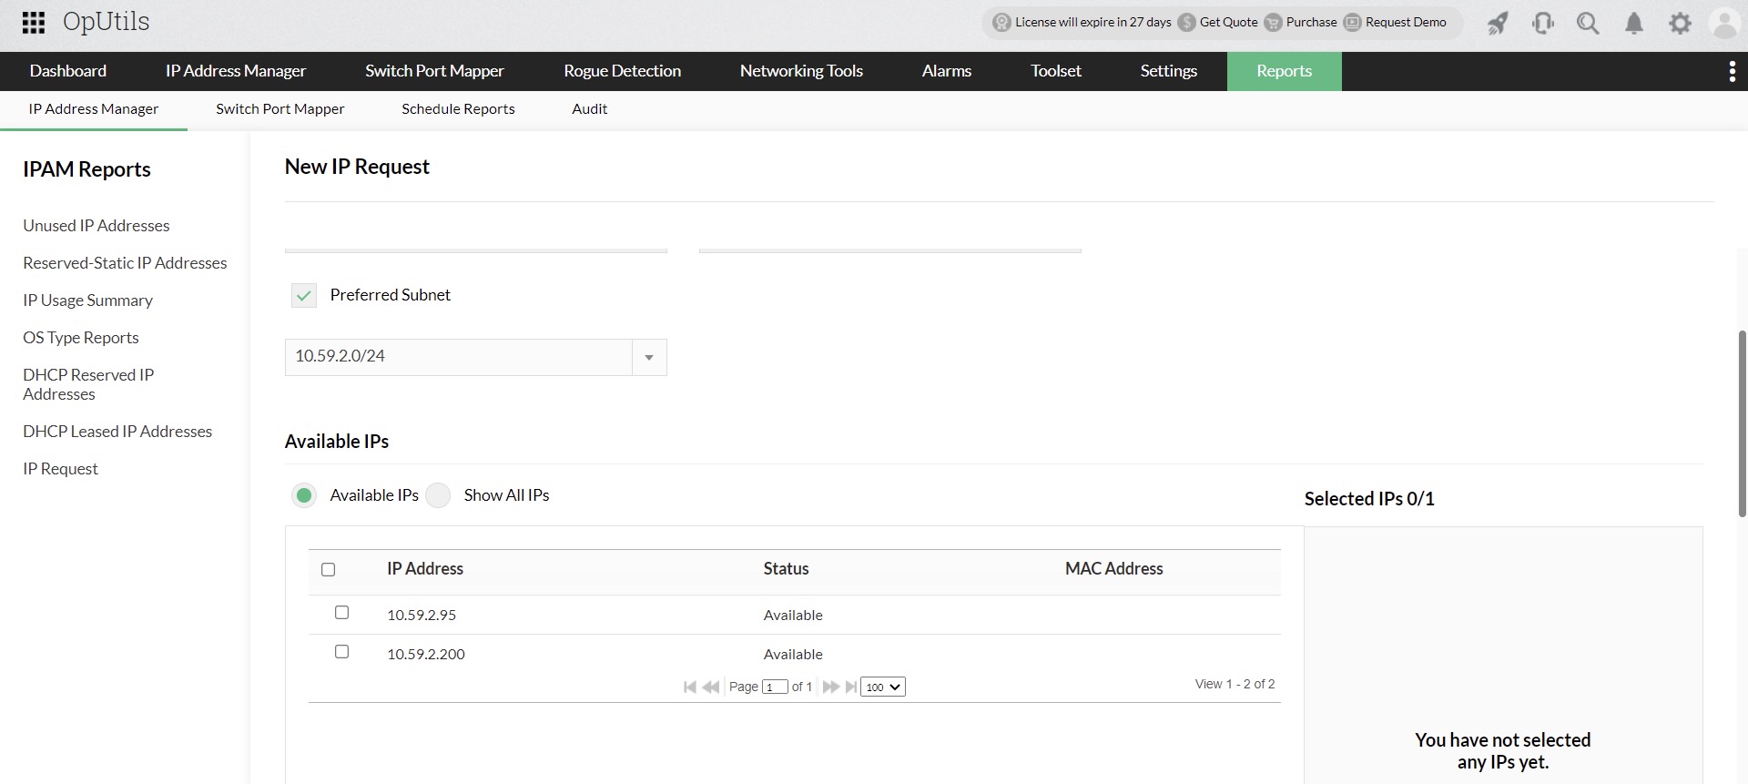Open the headset support icon
This screenshot has height=784, width=1748.
coord(1543,23)
